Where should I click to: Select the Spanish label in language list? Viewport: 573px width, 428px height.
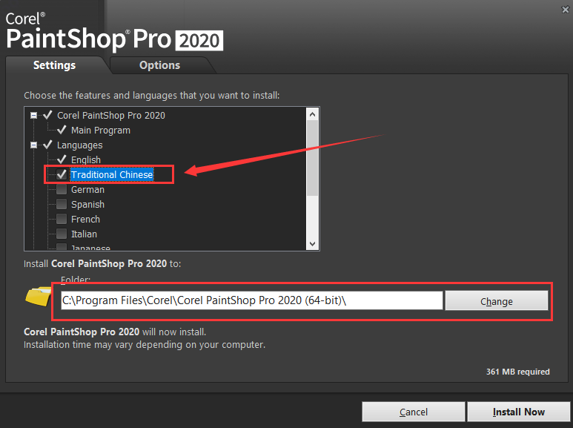(x=87, y=205)
